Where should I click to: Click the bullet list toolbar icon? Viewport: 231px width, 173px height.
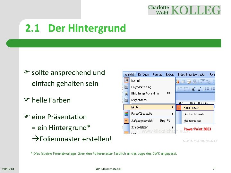[x=186, y=89]
